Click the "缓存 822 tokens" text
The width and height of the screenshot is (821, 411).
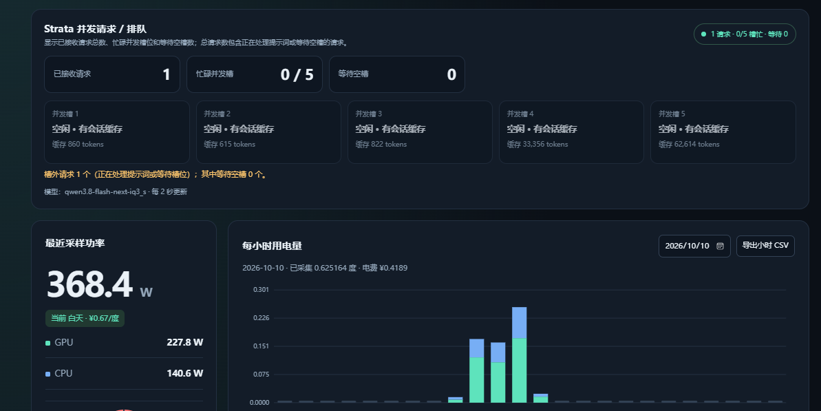[x=381, y=144]
